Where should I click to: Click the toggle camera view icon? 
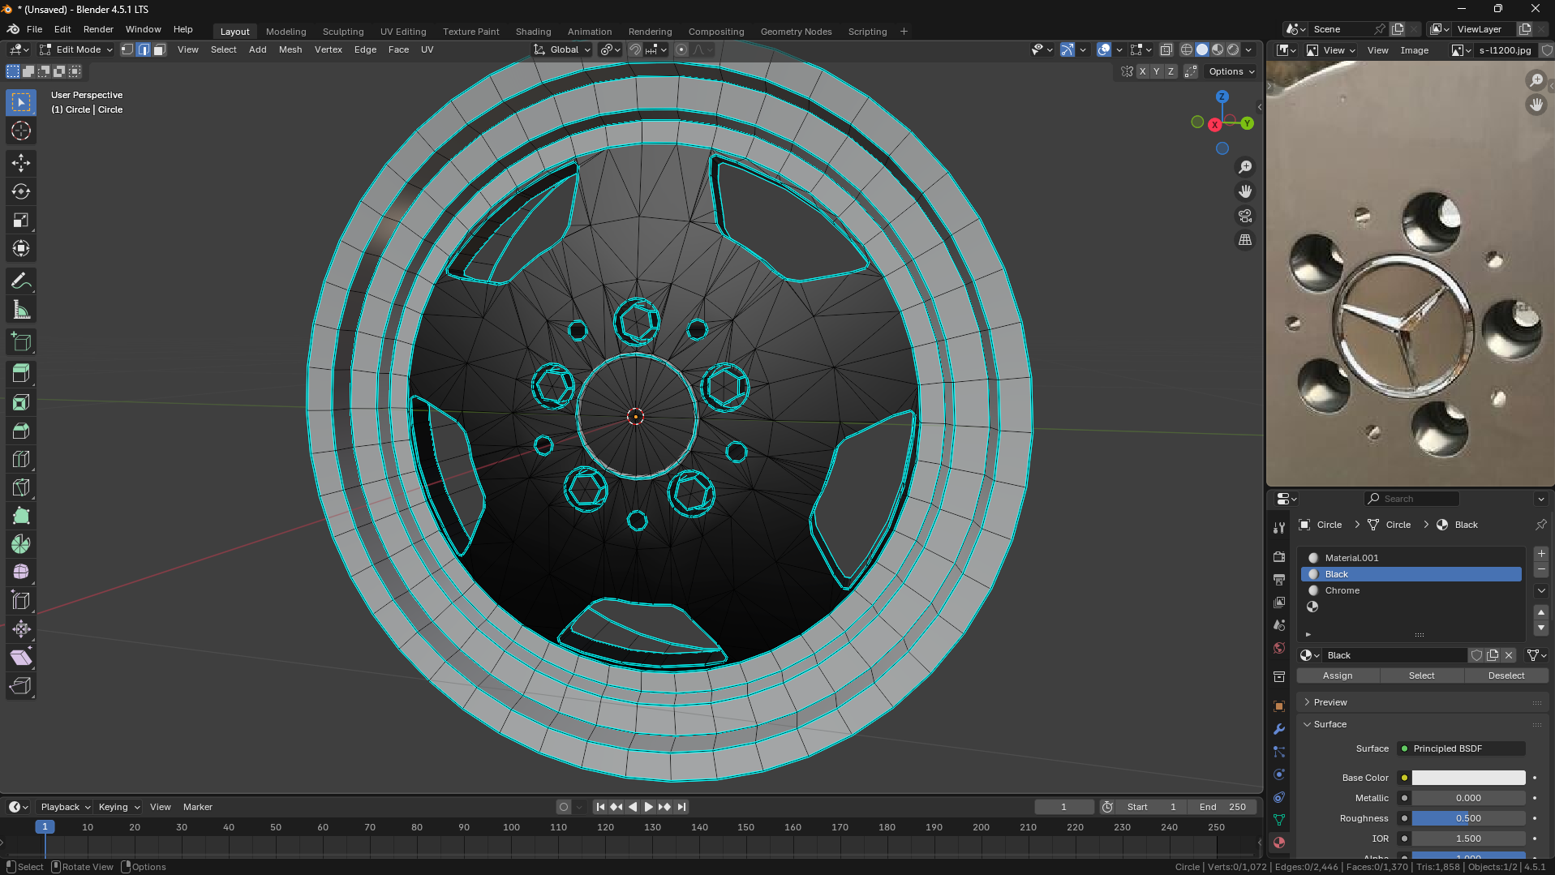(1244, 216)
